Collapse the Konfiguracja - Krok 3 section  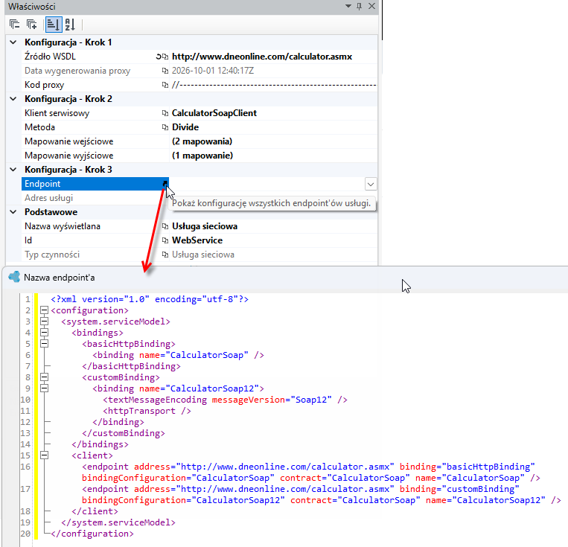(13, 170)
